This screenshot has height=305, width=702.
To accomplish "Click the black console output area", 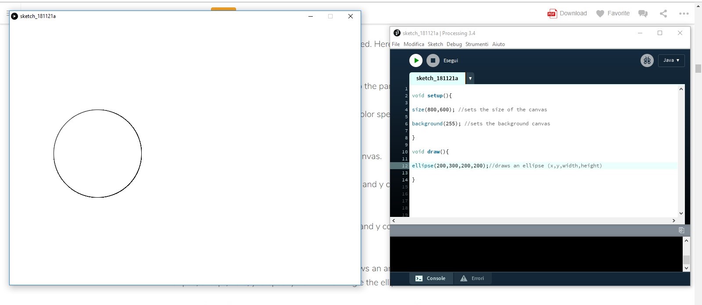I will [x=537, y=254].
